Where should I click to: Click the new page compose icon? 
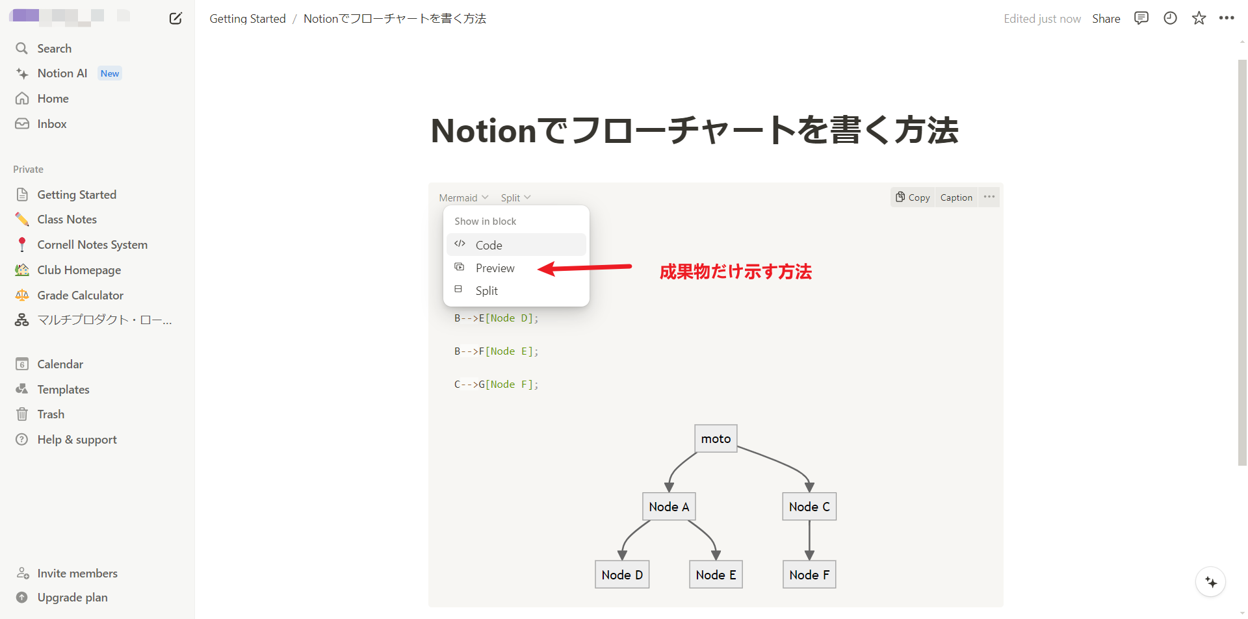(x=175, y=18)
